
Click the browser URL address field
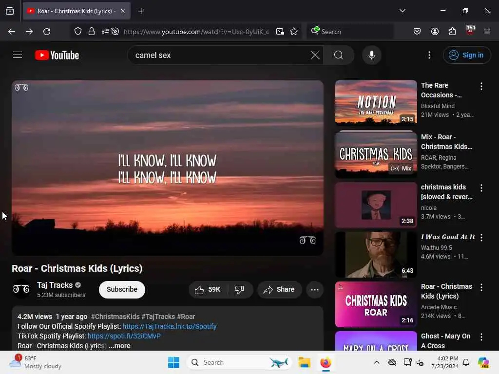196,32
